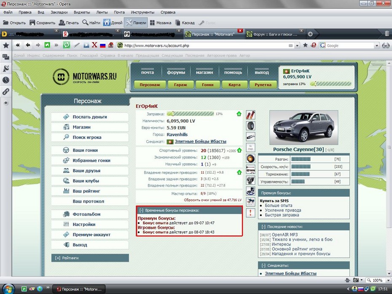Click the bookmark star in address bar

[x=305, y=45]
